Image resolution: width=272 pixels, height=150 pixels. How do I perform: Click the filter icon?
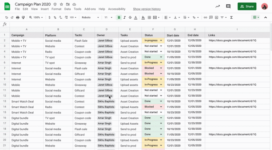(x=222, y=18)
